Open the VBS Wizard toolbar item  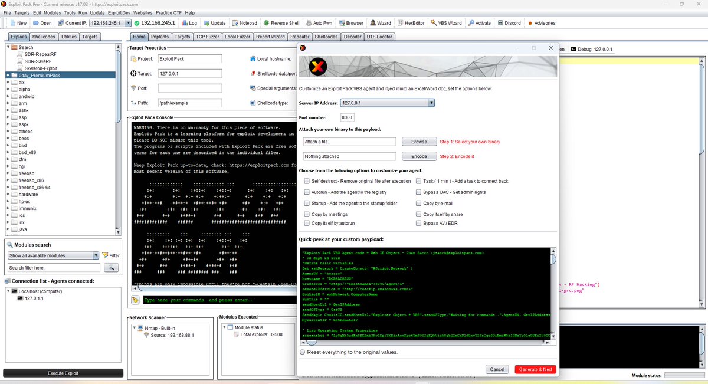pyautogui.click(x=446, y=23)
